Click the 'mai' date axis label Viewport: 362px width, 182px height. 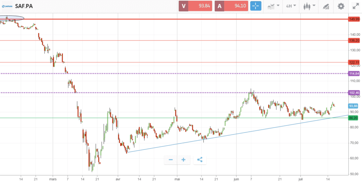coord(177,178)
